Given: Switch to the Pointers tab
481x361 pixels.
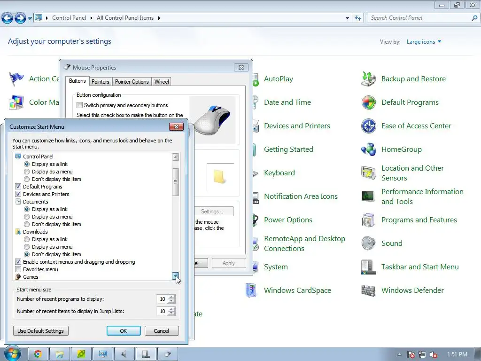Looking at the screenshot, I should [101, 82].
